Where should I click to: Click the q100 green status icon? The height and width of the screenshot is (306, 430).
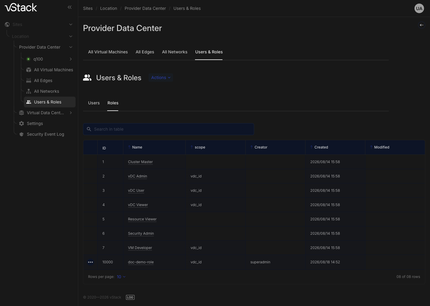[x=28, y=59]
